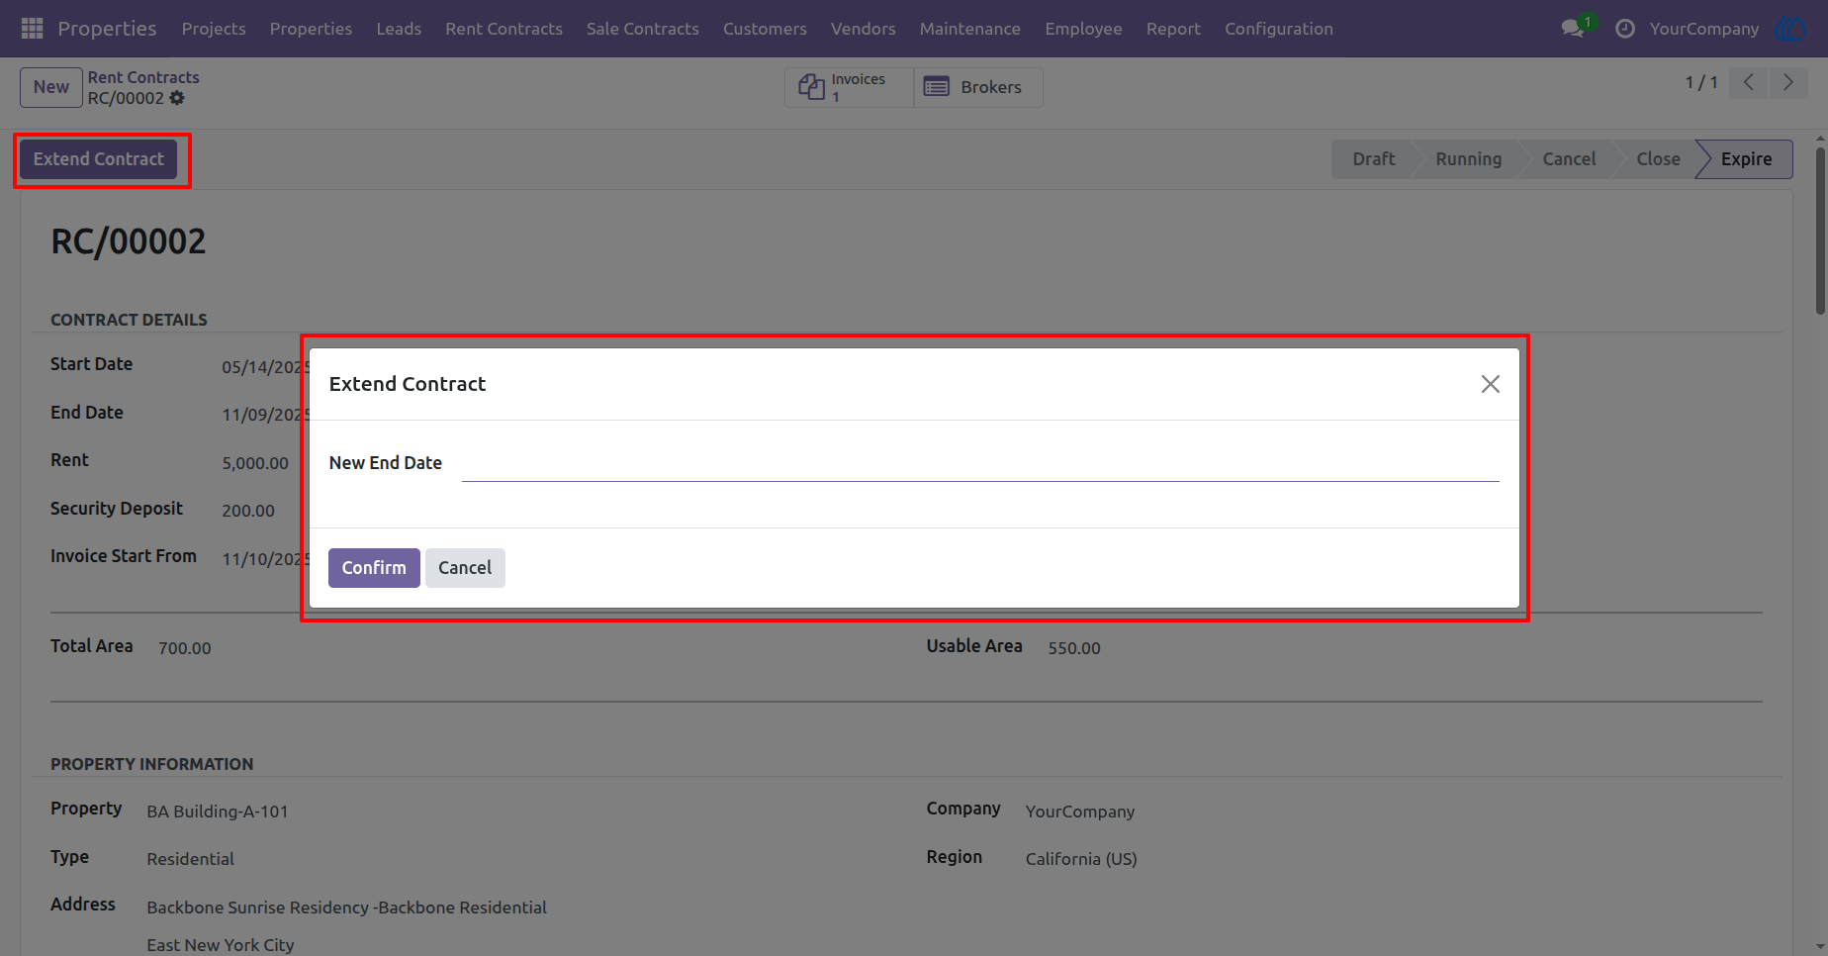Screen dimensions: 1828x956
Task: Select the Cancel status stage
Action: tap(1569, 159)
